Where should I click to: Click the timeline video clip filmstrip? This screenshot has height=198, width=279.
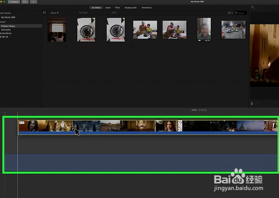tap(148, 126)
